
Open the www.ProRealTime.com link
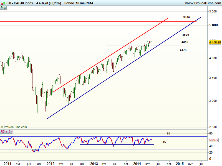[203, 3]
